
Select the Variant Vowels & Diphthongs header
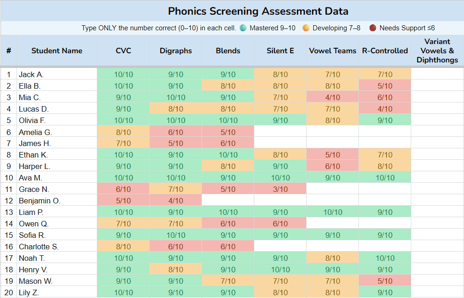click(437, 51)
